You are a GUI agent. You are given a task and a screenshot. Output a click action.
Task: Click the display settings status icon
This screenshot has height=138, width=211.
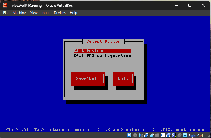click(163, 135)
